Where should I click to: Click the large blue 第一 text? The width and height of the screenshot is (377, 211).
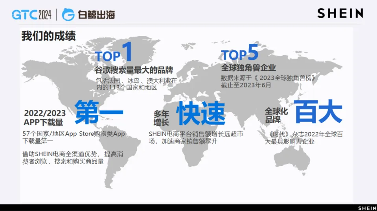[x=99, y=113]
